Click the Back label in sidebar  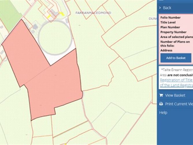coord(167,8)
